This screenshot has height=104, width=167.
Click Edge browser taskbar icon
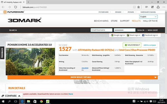[x=22, y=102]
